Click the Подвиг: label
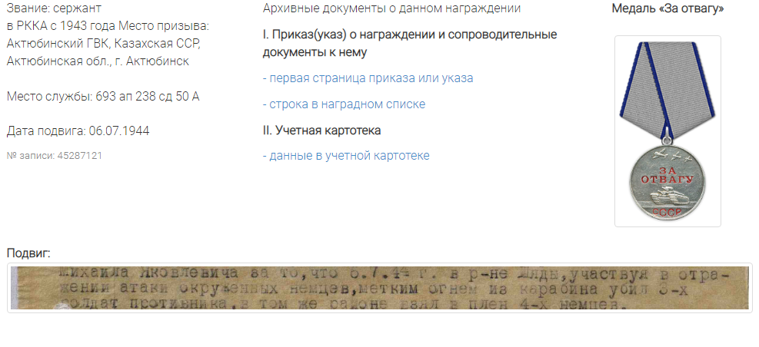Screen dimensions: 759x347 tap(28, 253)
